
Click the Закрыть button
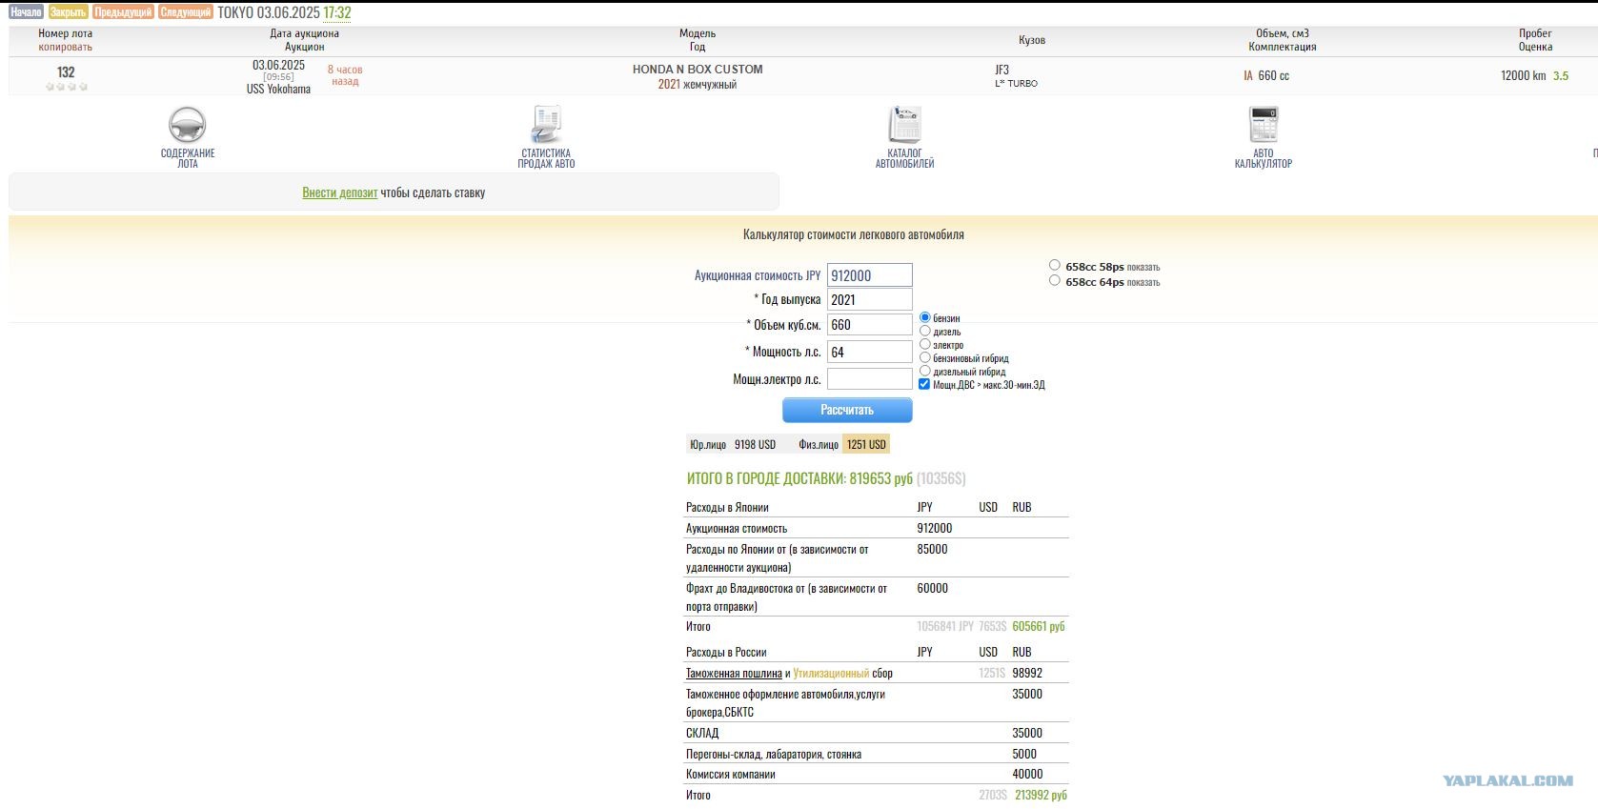(68, 12)
